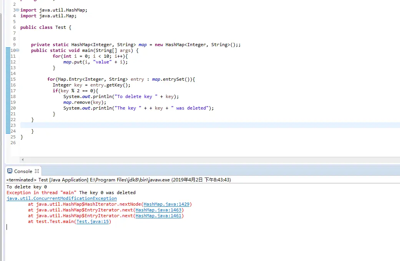400x261 pixels.
Task: Close the Console view tab
Action: (x=37, y=171)
